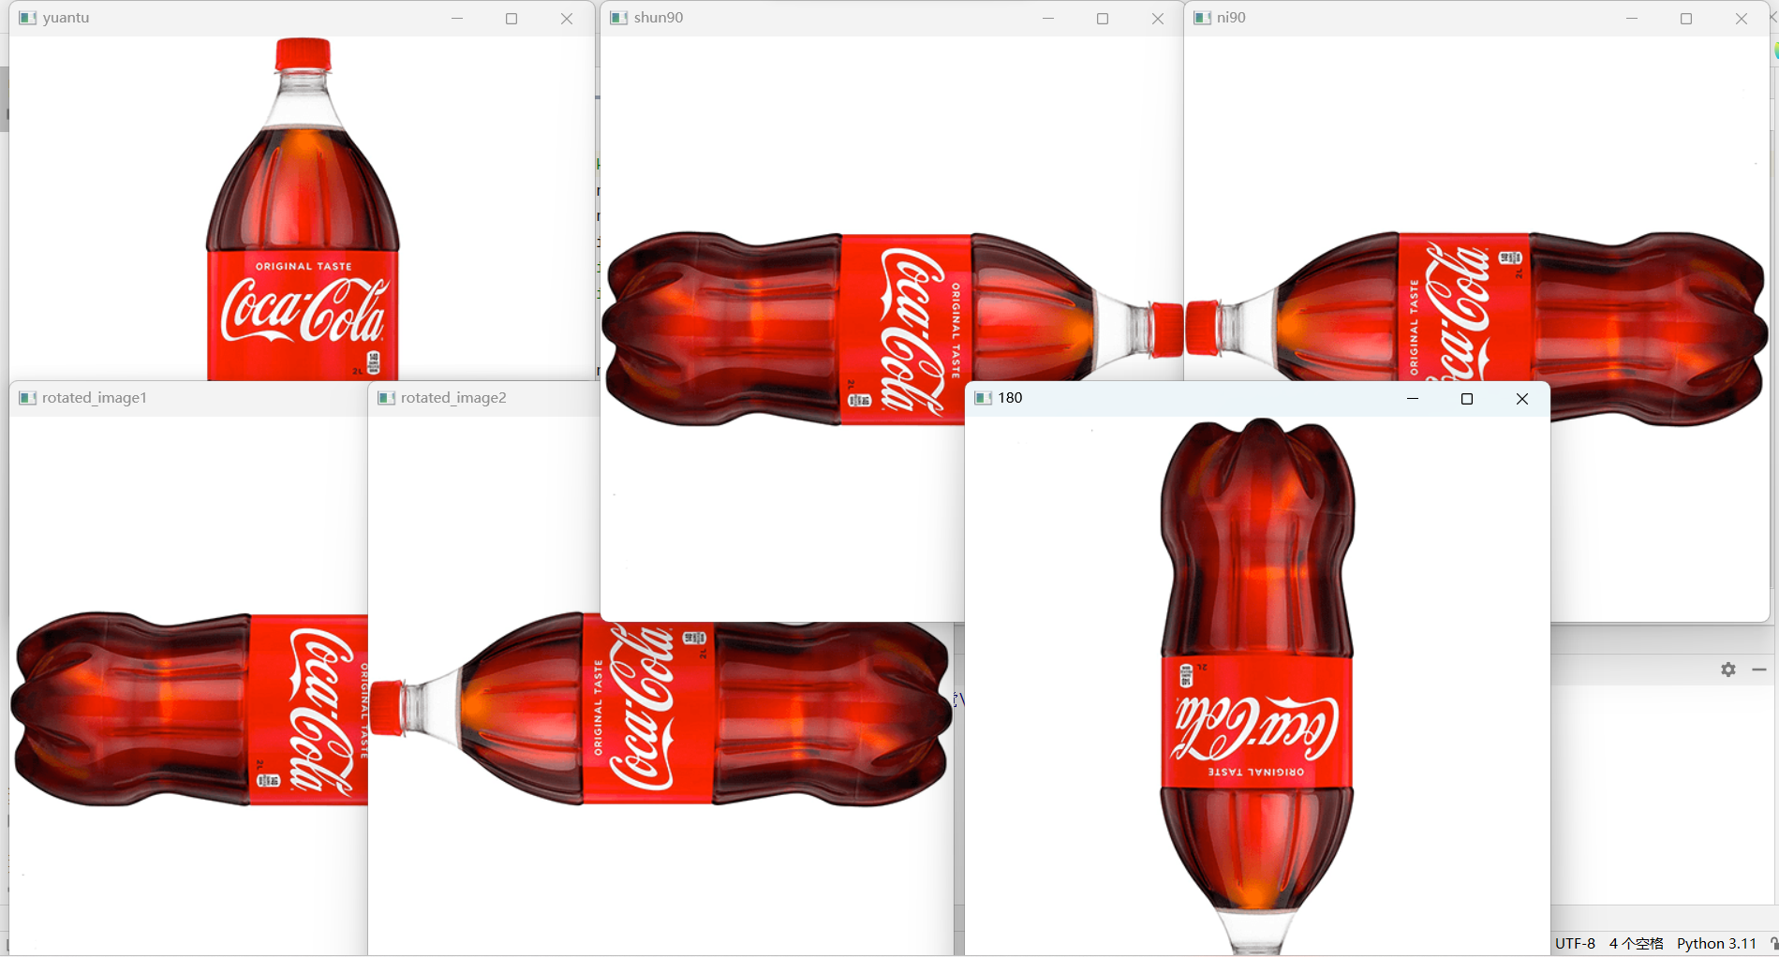Focus the rotated_image2 window by its title

tap(453, 398)
